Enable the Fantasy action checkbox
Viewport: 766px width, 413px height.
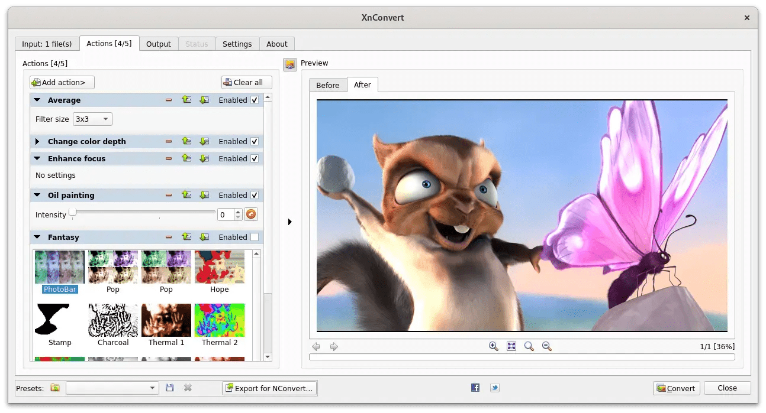(255, 238)
